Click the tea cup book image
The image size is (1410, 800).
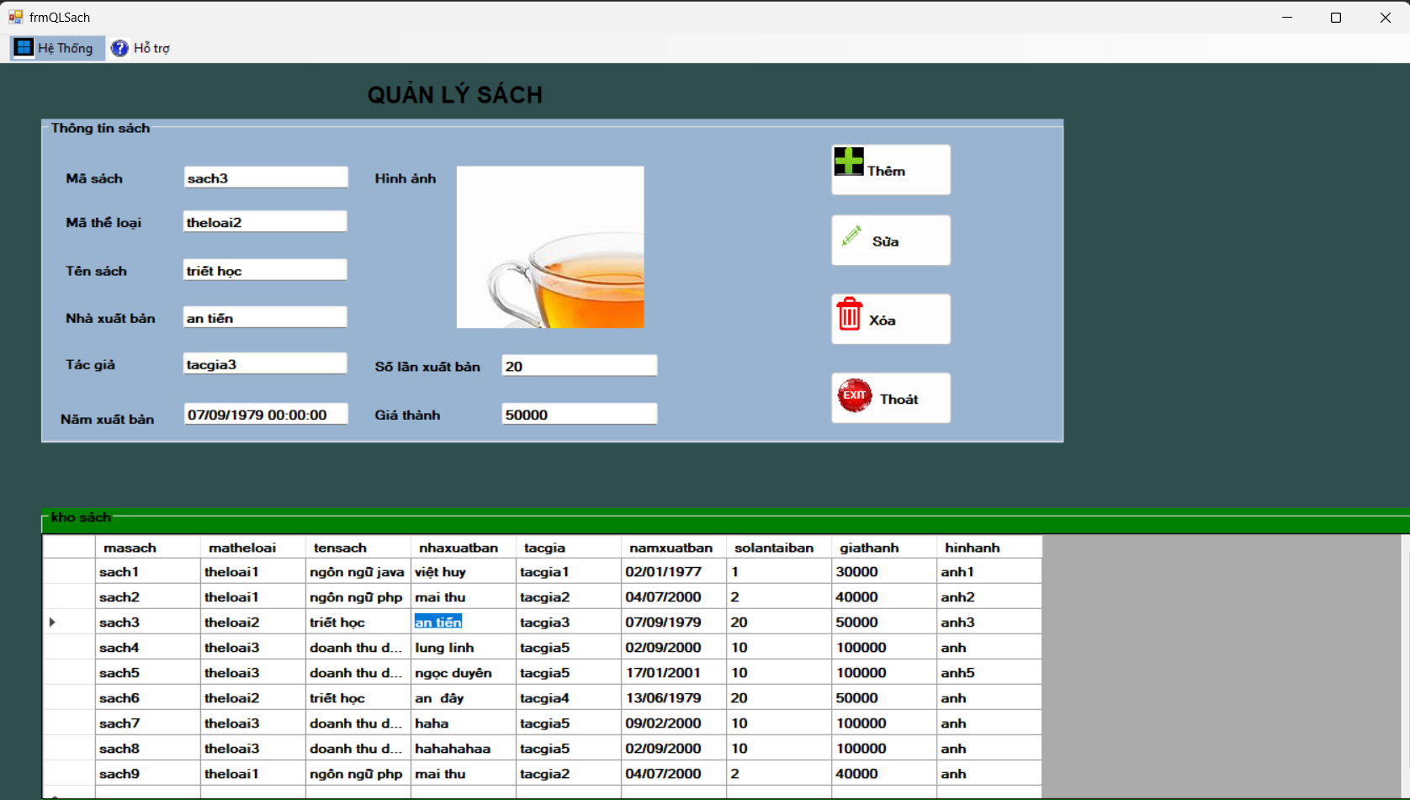550,246
